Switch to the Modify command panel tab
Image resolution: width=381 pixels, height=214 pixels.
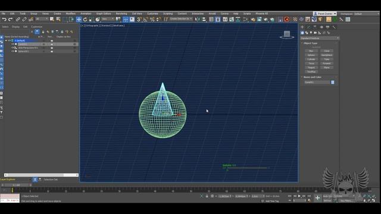(x=308, y=27)
